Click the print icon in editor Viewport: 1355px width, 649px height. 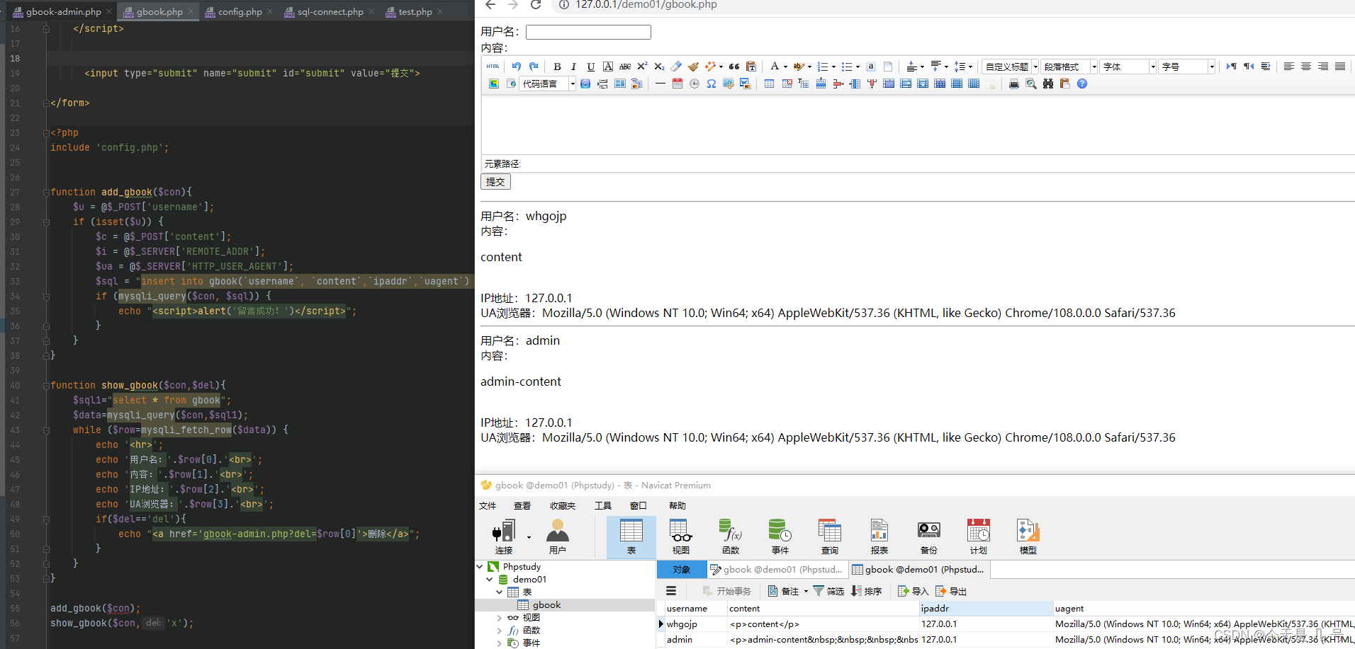pyautogui.click(x=1013, y=84)
